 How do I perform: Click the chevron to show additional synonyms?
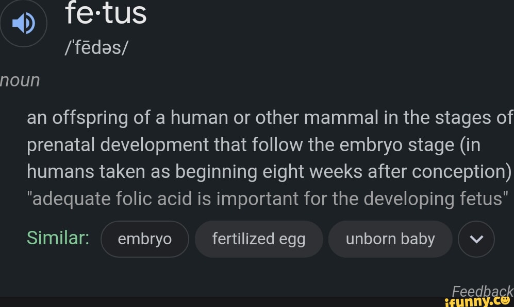coord(476,239)
